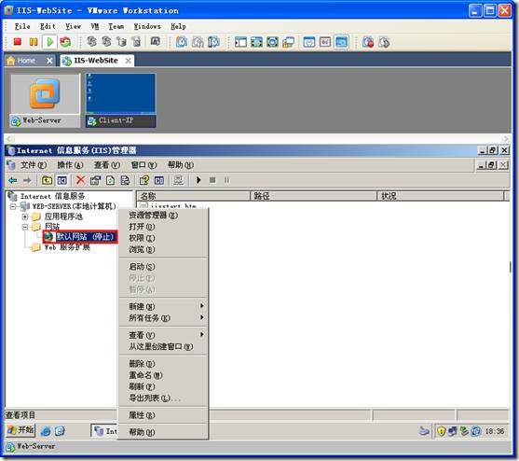Viewport: 519px width, 461px height.
Task: Click the IIS refresh toolbar icon
Action: click(110, 180)
